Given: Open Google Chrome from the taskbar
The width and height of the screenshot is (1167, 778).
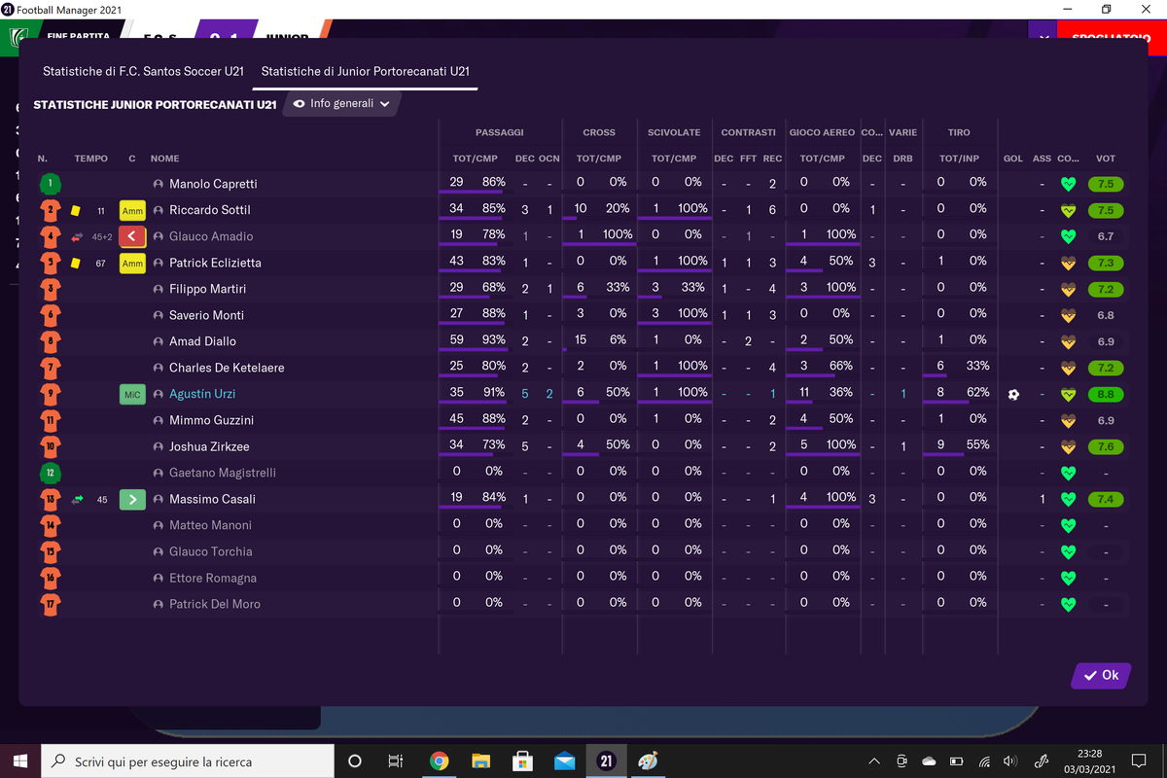Looking at the screenshot, I should tap(439, 760).
